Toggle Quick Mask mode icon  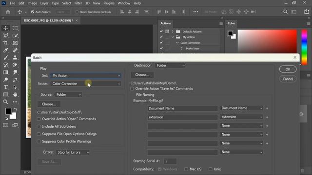coord(5,125)
